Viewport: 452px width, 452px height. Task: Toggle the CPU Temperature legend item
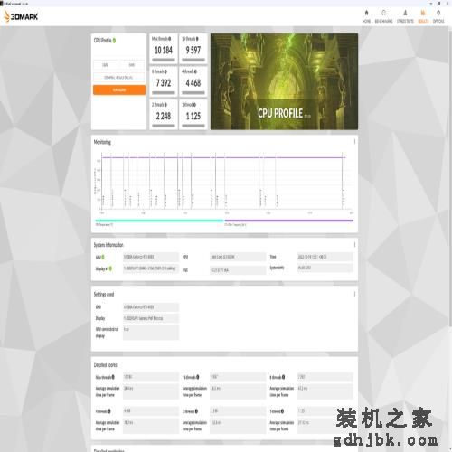[160, 222]
